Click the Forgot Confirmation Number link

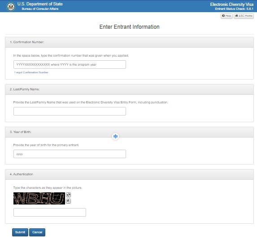(x=31, y=72)
